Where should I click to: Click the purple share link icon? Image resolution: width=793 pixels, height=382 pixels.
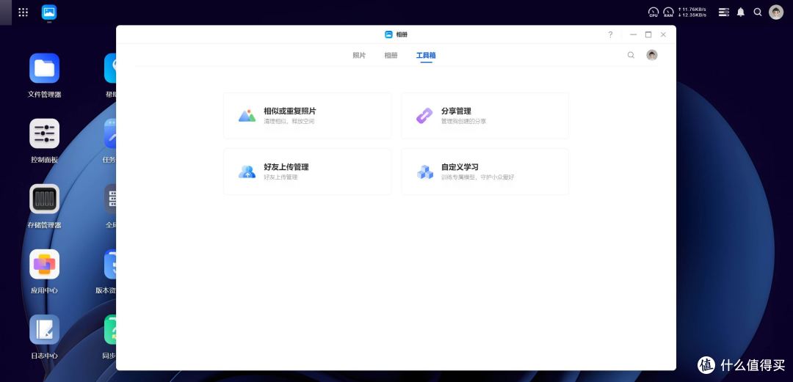point(424,116)
